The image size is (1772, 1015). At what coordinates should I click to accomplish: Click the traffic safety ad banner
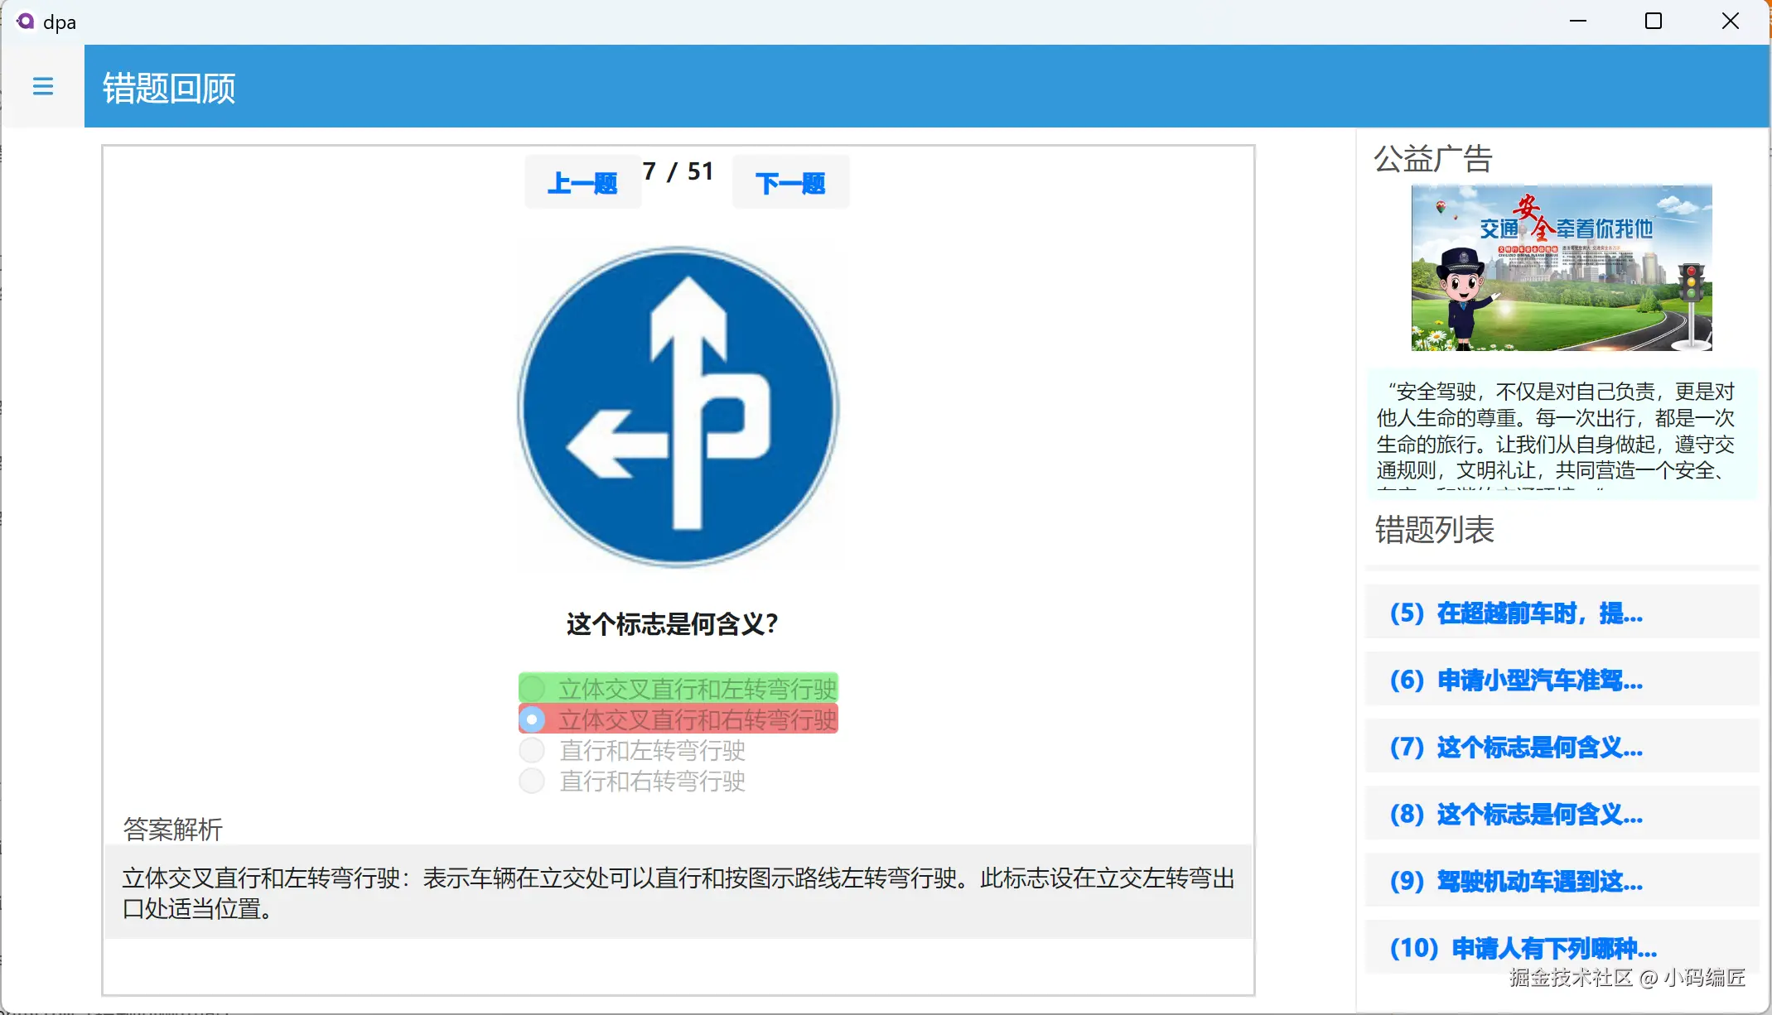(1561, 268)
